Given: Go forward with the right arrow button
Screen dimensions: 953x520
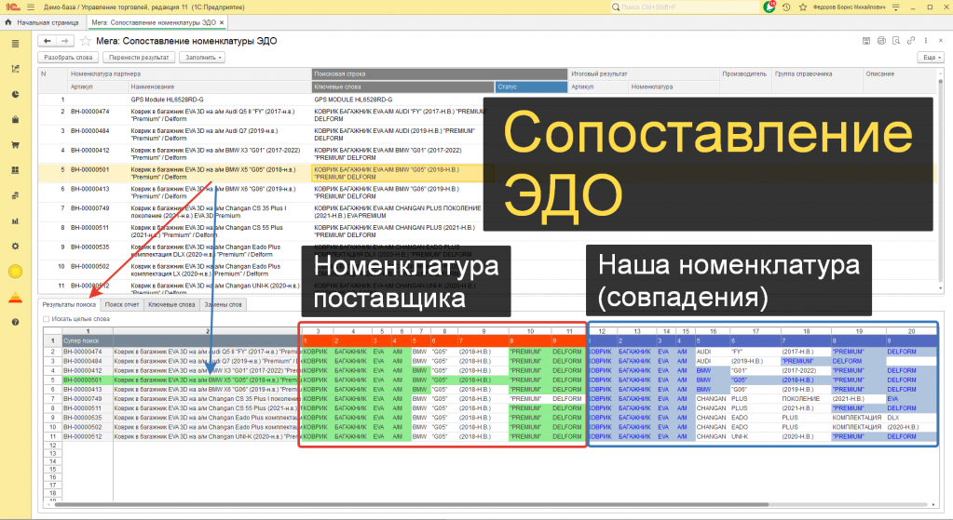Looking at the screenshot, I should click(x=65, y=41).
